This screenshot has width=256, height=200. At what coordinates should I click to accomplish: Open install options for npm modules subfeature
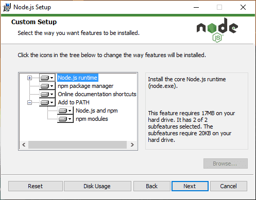tap(65, 119)
